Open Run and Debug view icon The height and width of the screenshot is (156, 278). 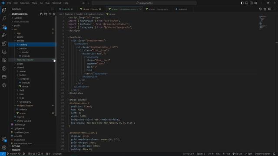tap(4, 35)
